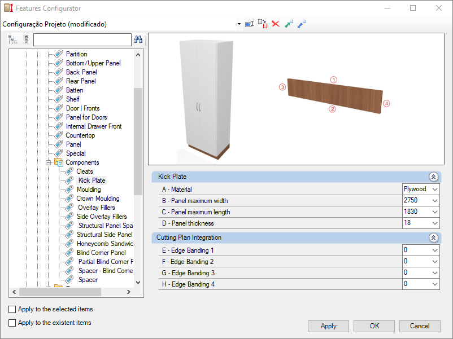The height and width of the screenshot is (339, 453).
Task: Click the expand tree icon
Action: [13, 39]
